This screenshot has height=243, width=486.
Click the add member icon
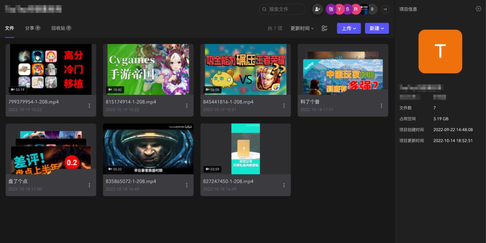(318, 9)
